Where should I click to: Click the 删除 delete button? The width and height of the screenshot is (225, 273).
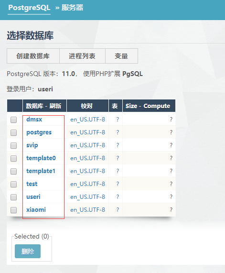coord(28,251)
